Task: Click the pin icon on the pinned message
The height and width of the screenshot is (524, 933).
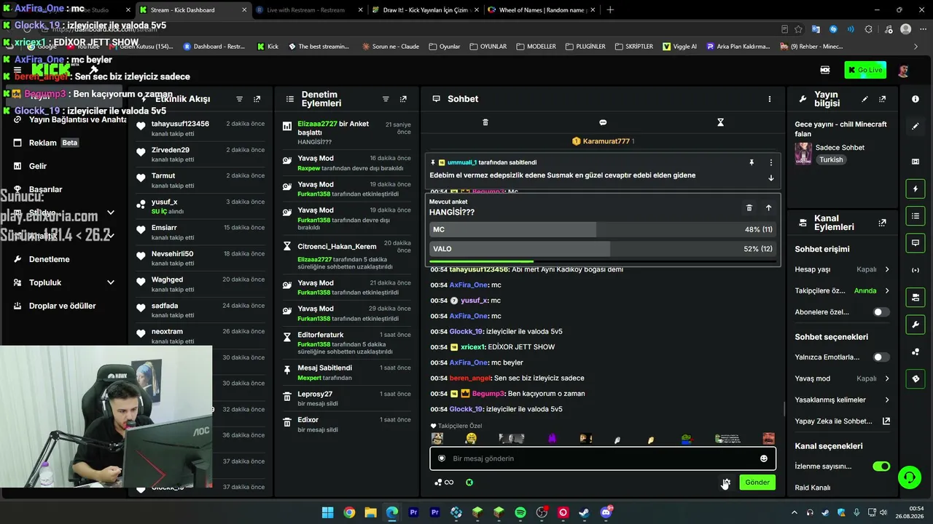Action: pos(752,162)
